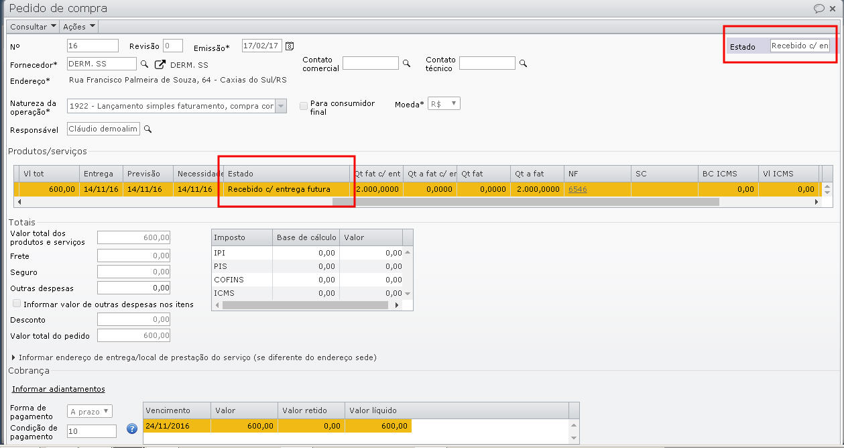844x448 pixels.
Task: Click the Previsão column header
Action: pyautogui.click(x=148, y=174)
